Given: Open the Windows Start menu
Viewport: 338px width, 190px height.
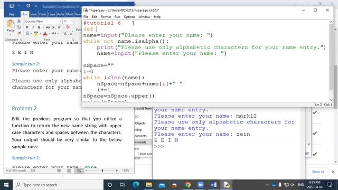Looking at the screenshot, I should pos(6,185).
